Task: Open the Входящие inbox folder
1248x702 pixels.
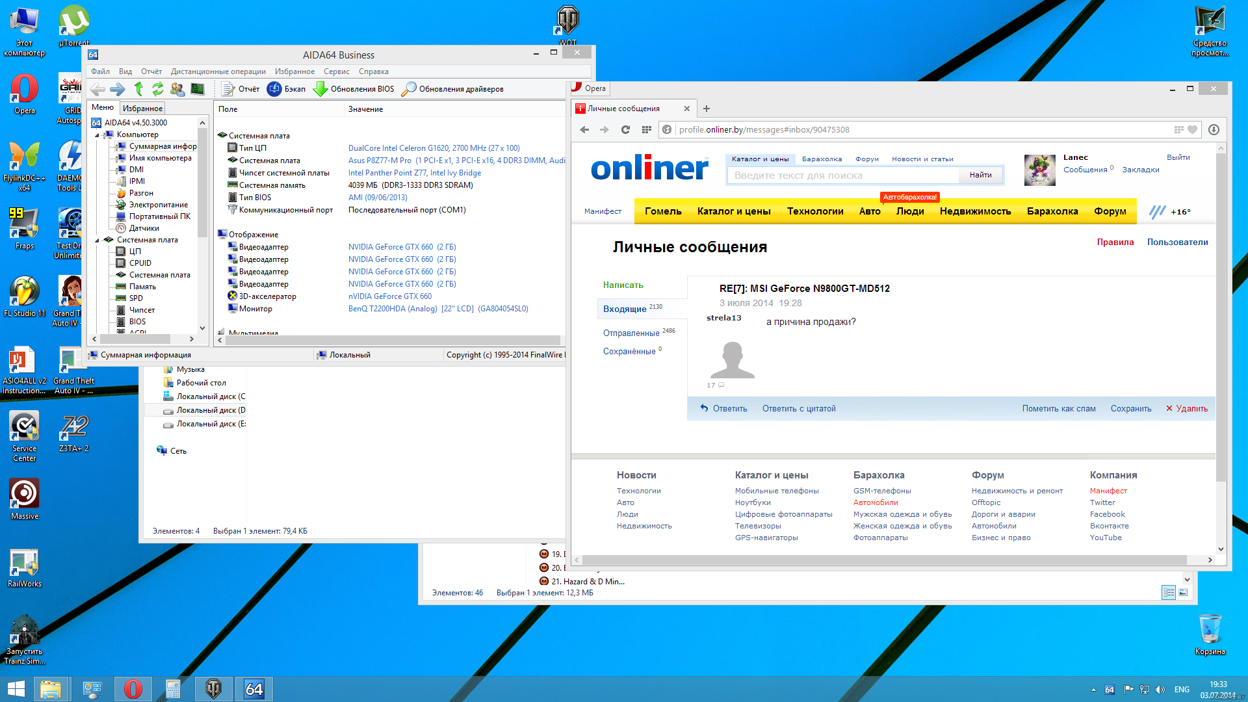Action: [625, 309]
